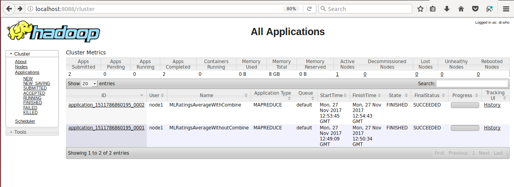Show bookmarks list icon in toolbar
The width and height of the screenshot is (514, 187).
pyautogui.click(x=433, y=9)
